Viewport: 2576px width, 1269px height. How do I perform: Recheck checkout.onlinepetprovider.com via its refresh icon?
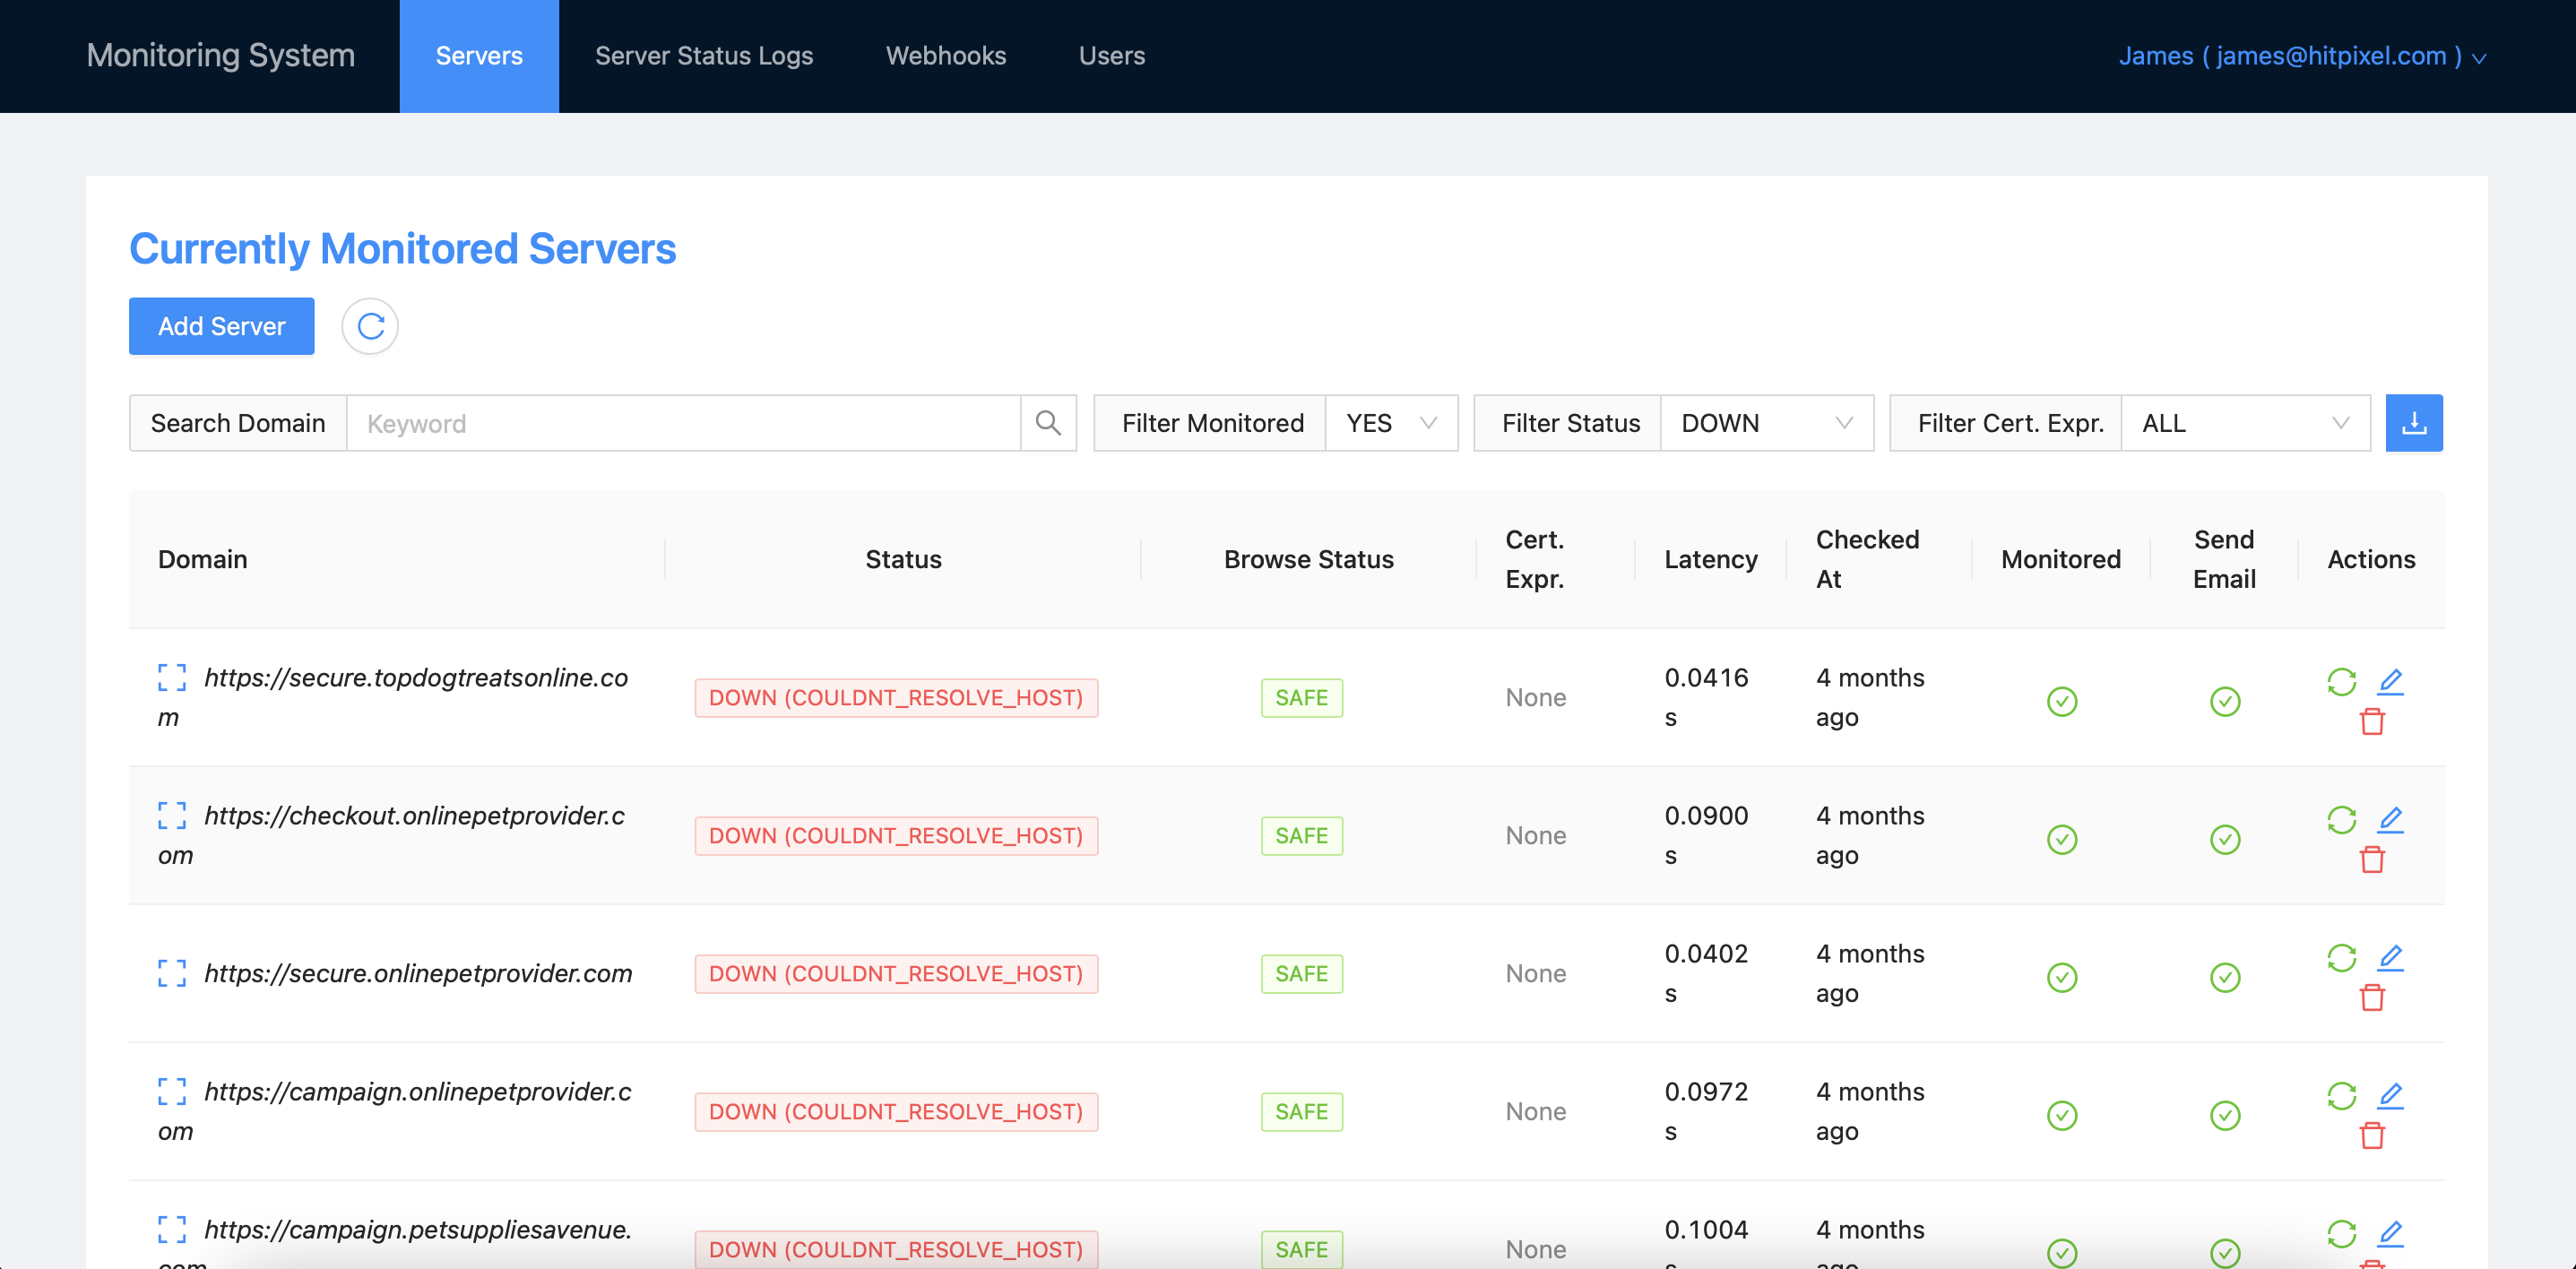(x=2342, y=819)
